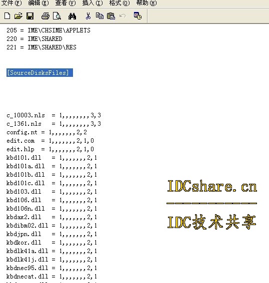Click the edit.com line
Viewport: 269px width, 283px height.
50,141
